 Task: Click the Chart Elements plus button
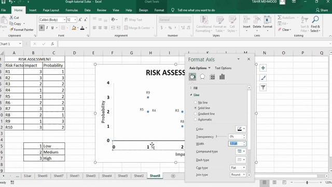pyautogui.click(x=263, y=68)
